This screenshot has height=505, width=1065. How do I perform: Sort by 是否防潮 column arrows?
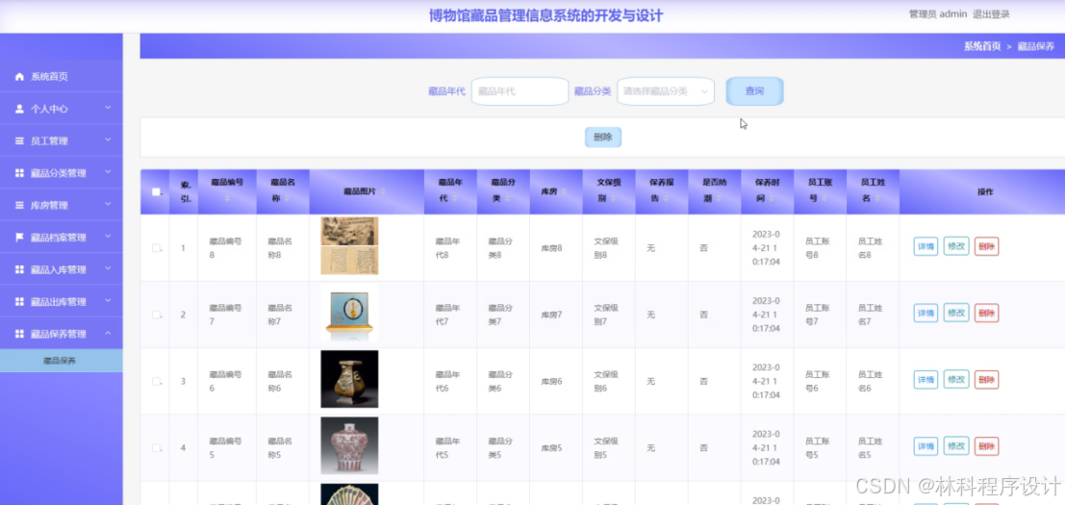tap(720, 198)
